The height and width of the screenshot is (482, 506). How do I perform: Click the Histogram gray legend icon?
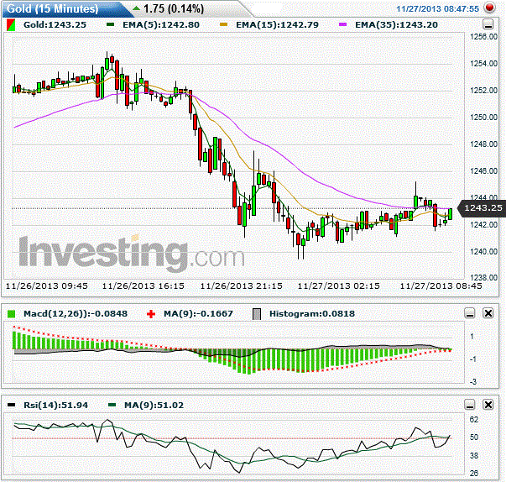coord(257,314)
